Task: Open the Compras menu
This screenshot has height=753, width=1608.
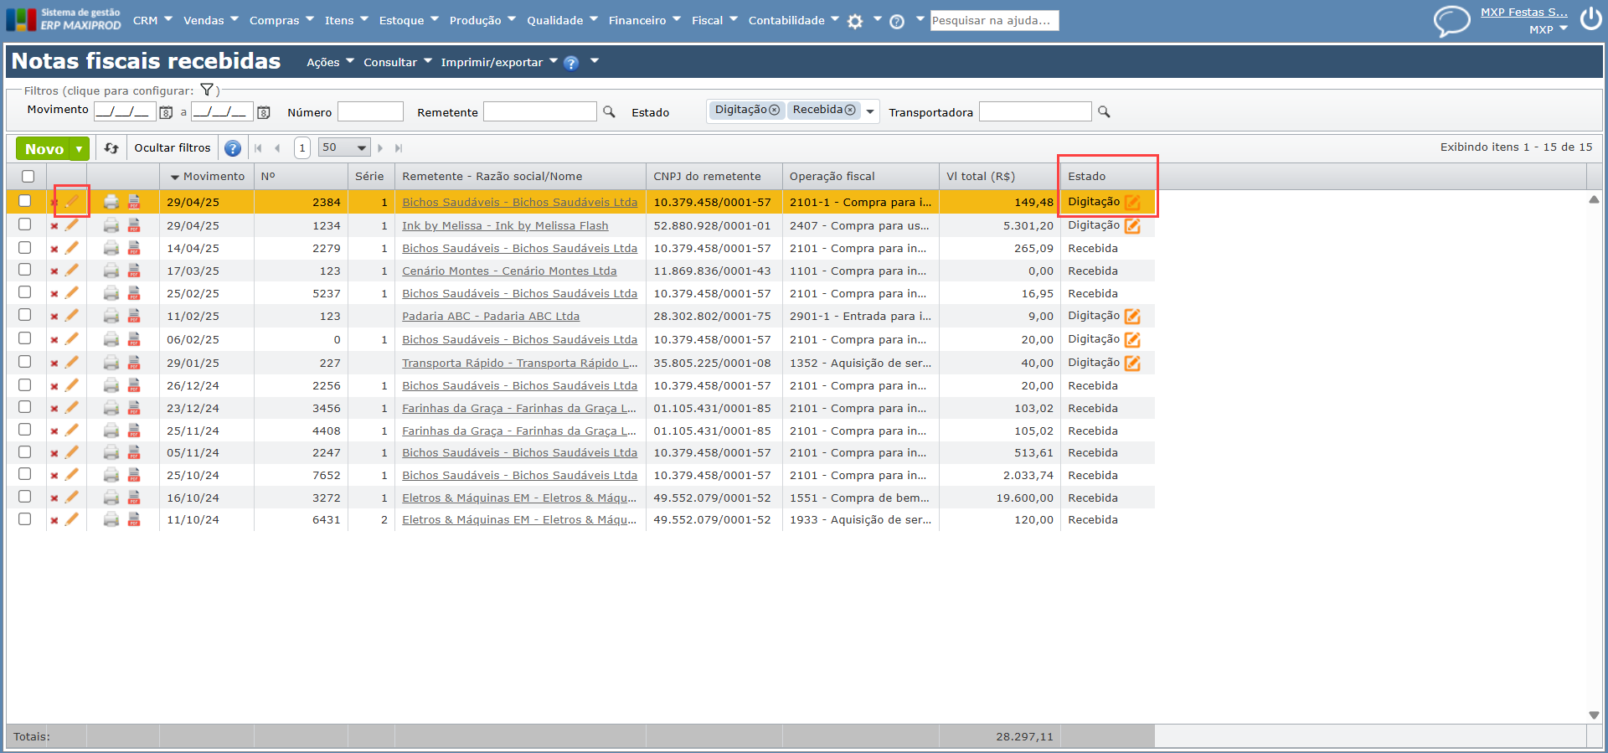Action: point(281,20)
